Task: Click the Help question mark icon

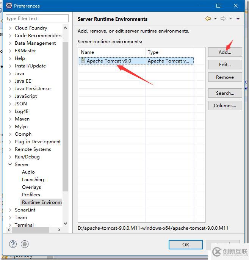Action: [13, 244]
